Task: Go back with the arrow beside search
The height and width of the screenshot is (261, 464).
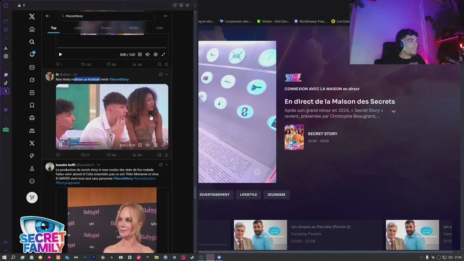Action: click(47, 16)
